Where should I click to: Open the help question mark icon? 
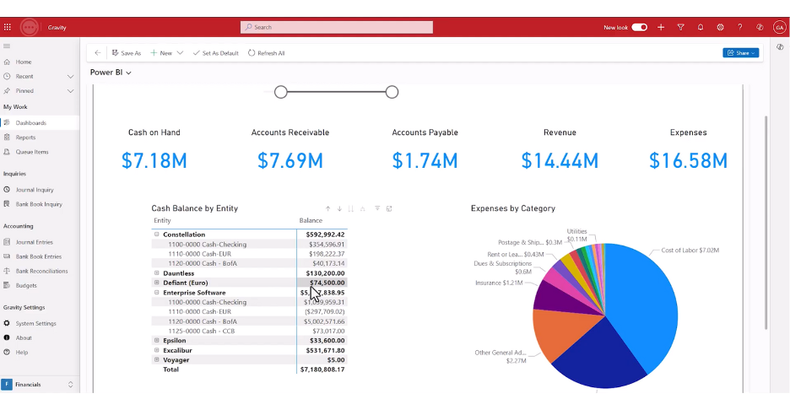[x=739, y=27]
